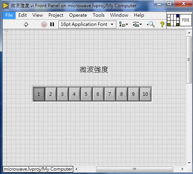This screenshot has height=174, width=193.
Task: Click the scroll left arrow
Action: coord(76,169)
